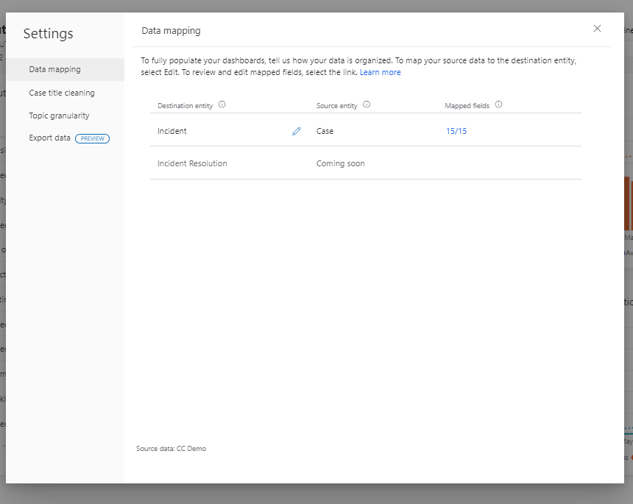Click the Data mapping page heading
Screen dimensions: 633x504
(x=171, y=31)
